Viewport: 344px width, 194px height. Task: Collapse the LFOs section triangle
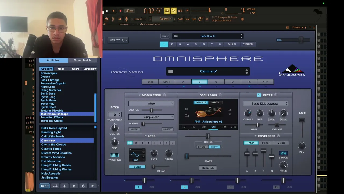pyautogui.click(x=146, y=136)
